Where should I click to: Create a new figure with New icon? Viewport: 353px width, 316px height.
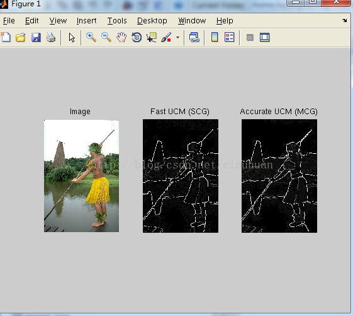pos(6,37)
